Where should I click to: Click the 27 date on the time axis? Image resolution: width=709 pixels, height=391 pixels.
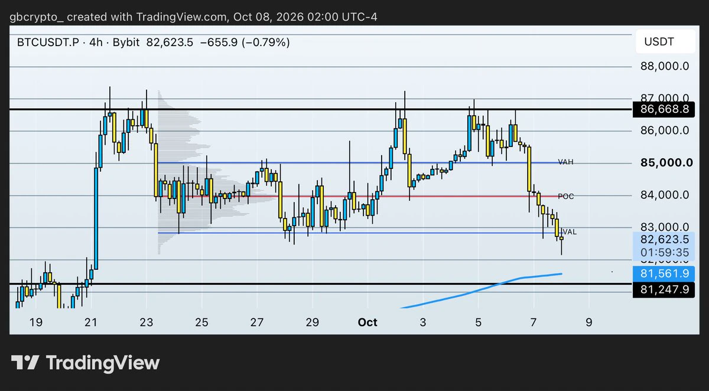pos(257,322)
